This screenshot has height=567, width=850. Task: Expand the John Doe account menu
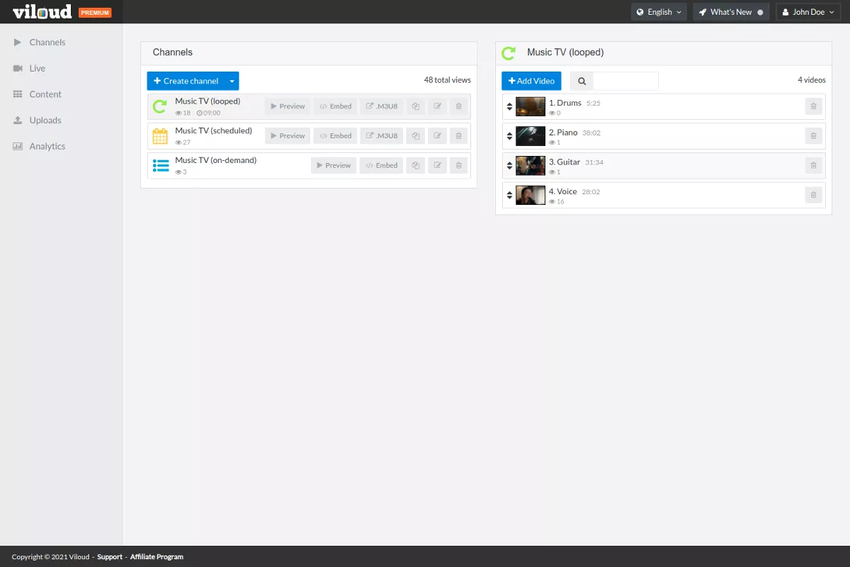[x=807, y=12]
